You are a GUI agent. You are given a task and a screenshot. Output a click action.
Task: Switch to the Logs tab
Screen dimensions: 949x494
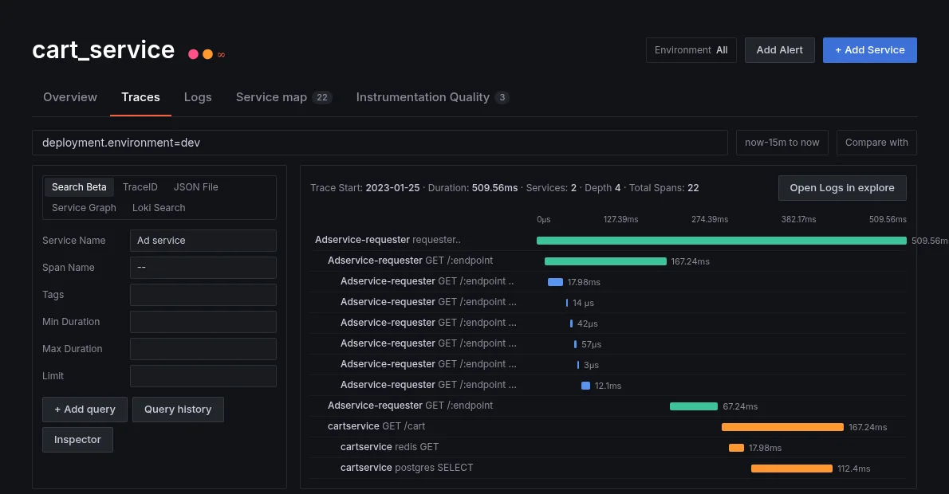(198, 97)
